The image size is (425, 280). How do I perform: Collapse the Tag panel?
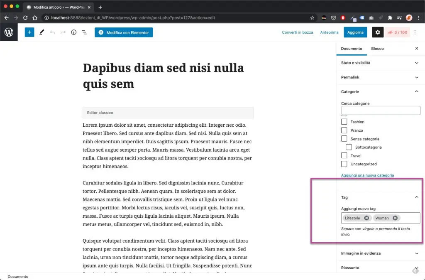coord(380,197)
